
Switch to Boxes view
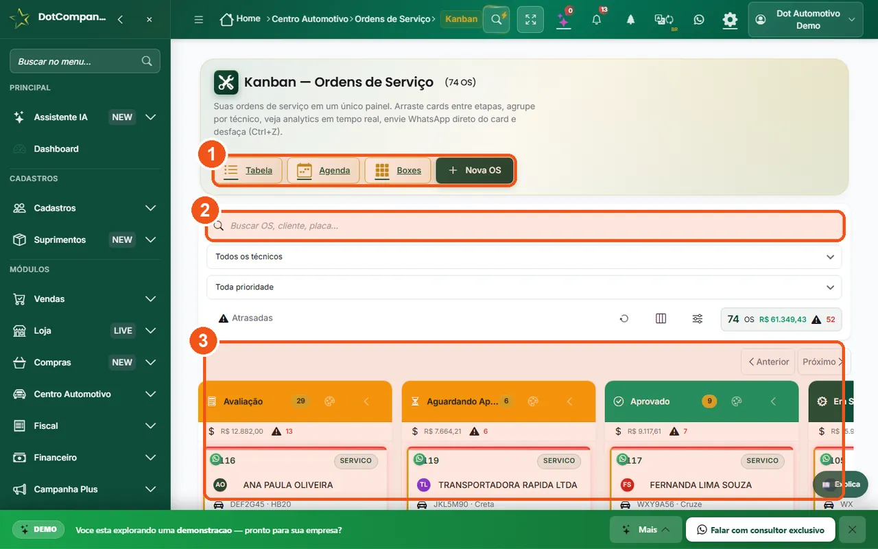(398, 170)
